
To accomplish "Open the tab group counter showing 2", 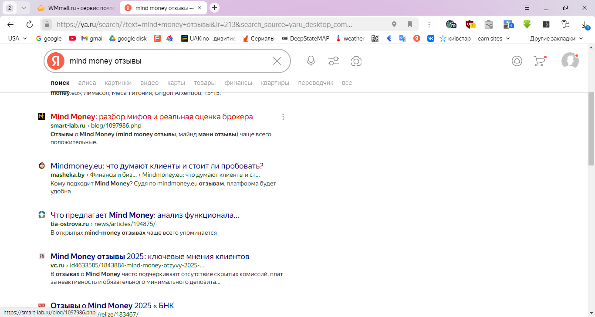I will pyautogui.click(x=9, y=8).
